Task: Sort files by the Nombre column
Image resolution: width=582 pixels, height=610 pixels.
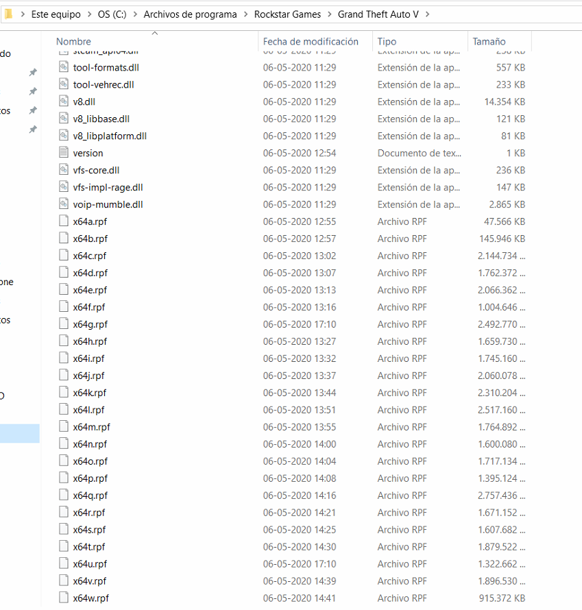Action: [73, 42]
